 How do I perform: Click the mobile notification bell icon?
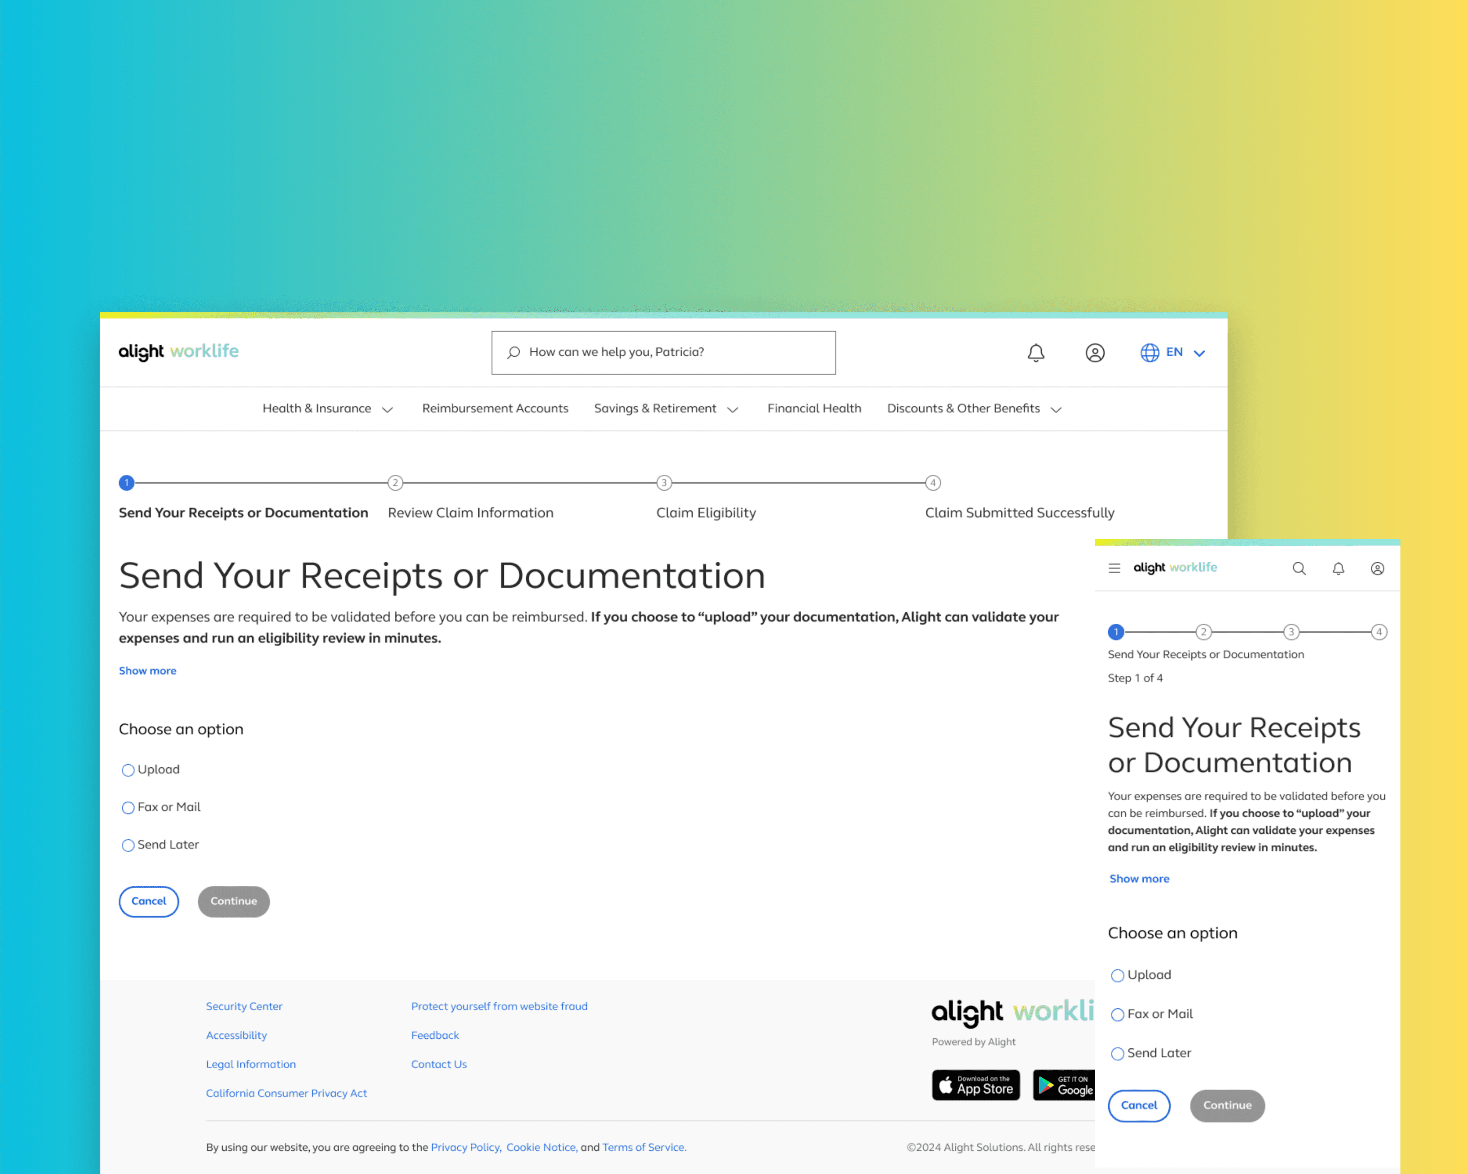click(1338, 568)
